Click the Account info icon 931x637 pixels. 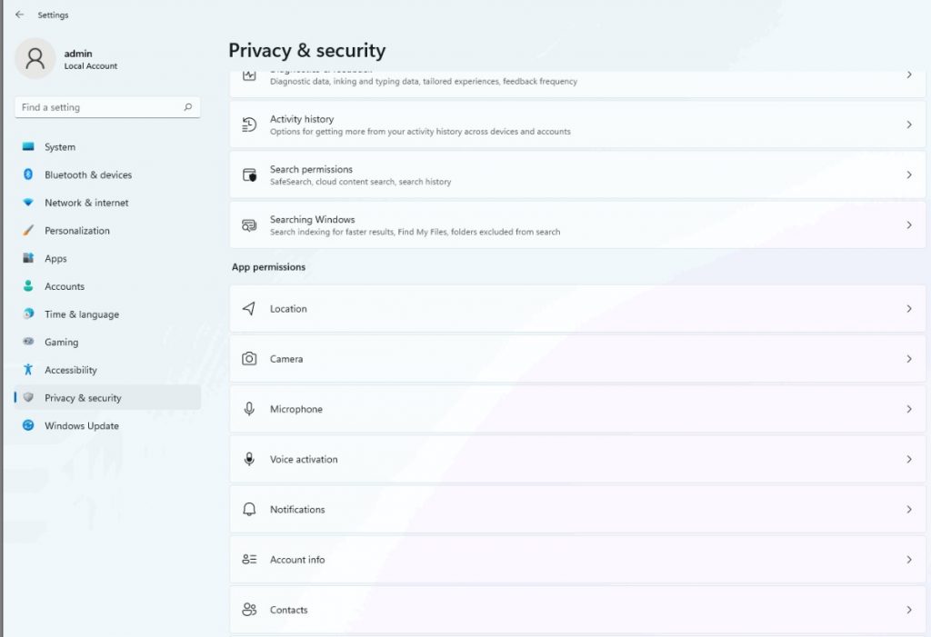[x=249, y=560]
